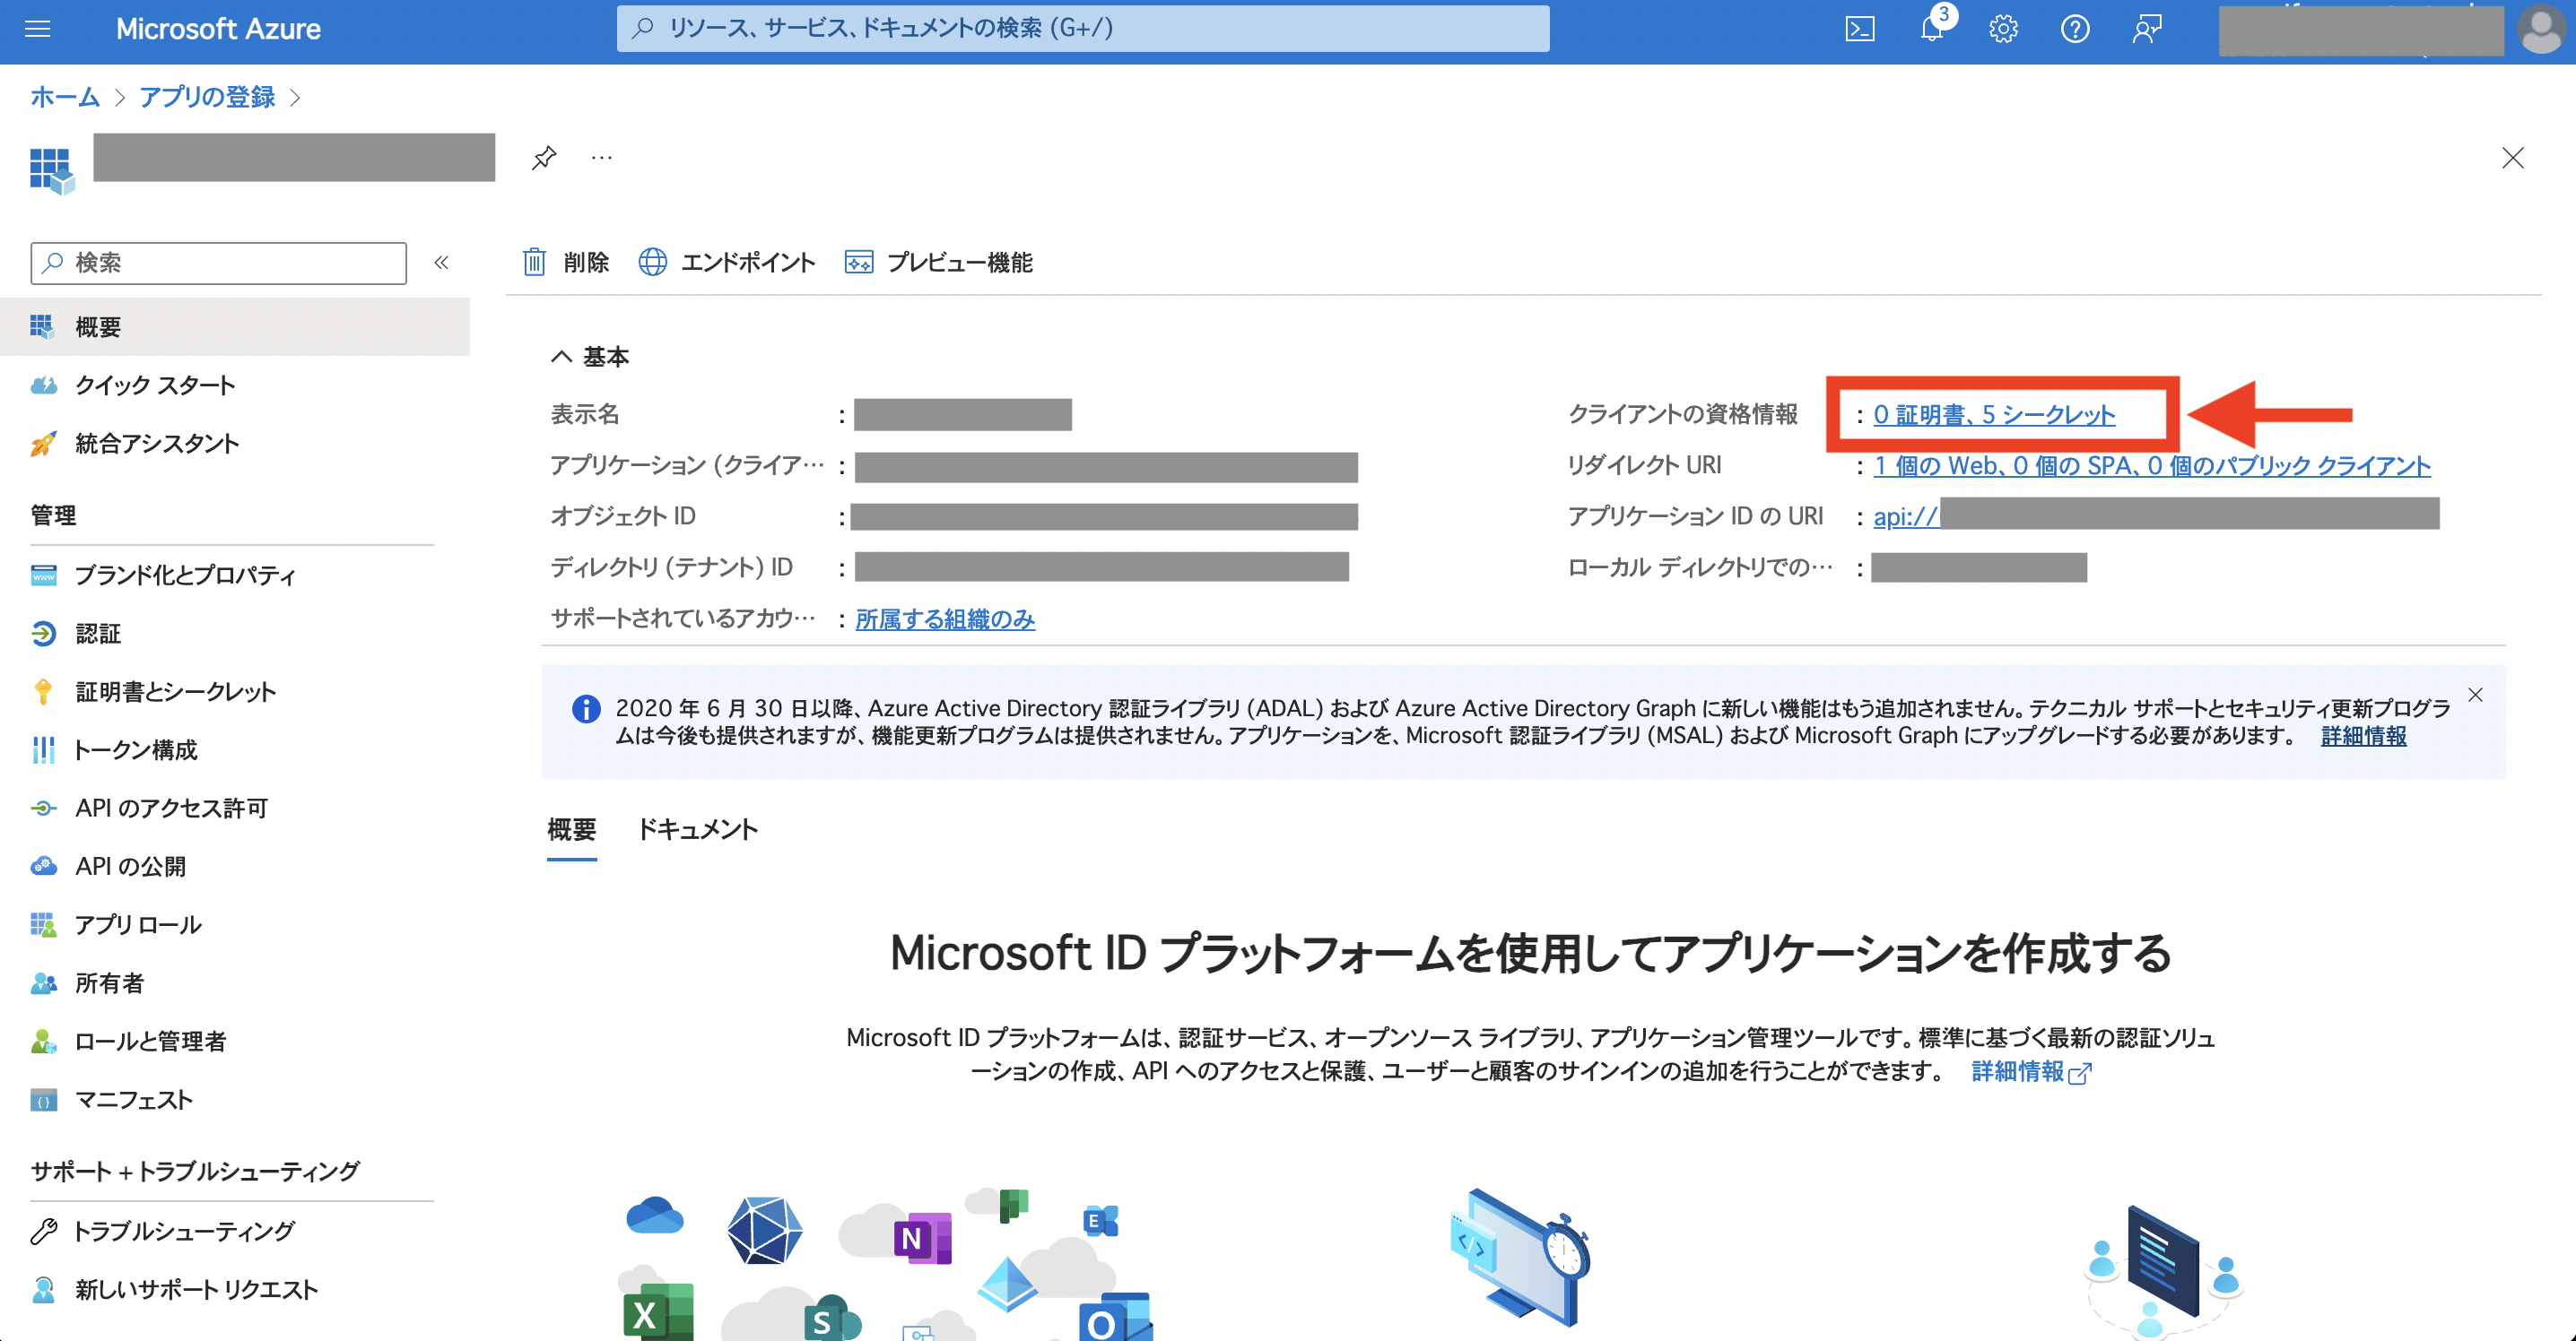Screen dimensions: 2576x1341
Task: Click the account avatar picture
Action: tap(2541, 29)
